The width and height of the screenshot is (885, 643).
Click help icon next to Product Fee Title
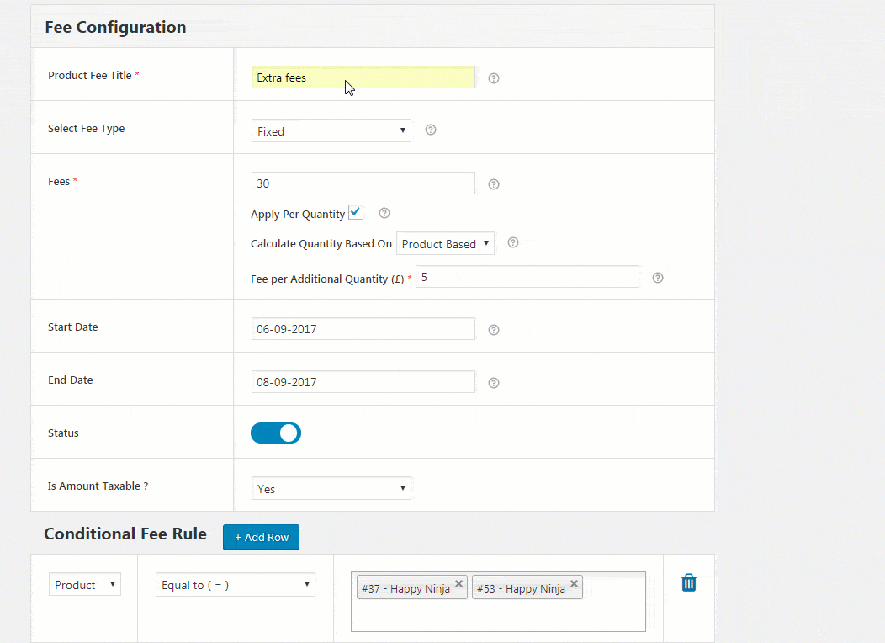494,78
